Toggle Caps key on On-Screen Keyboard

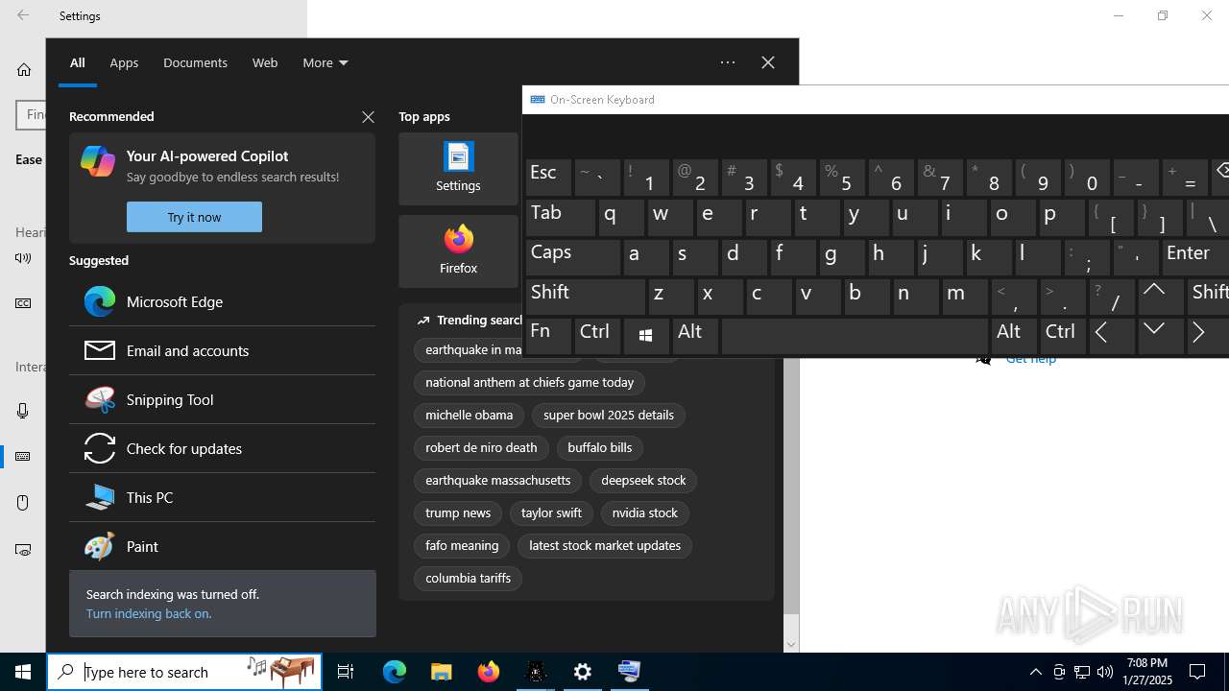coord(573,257)
